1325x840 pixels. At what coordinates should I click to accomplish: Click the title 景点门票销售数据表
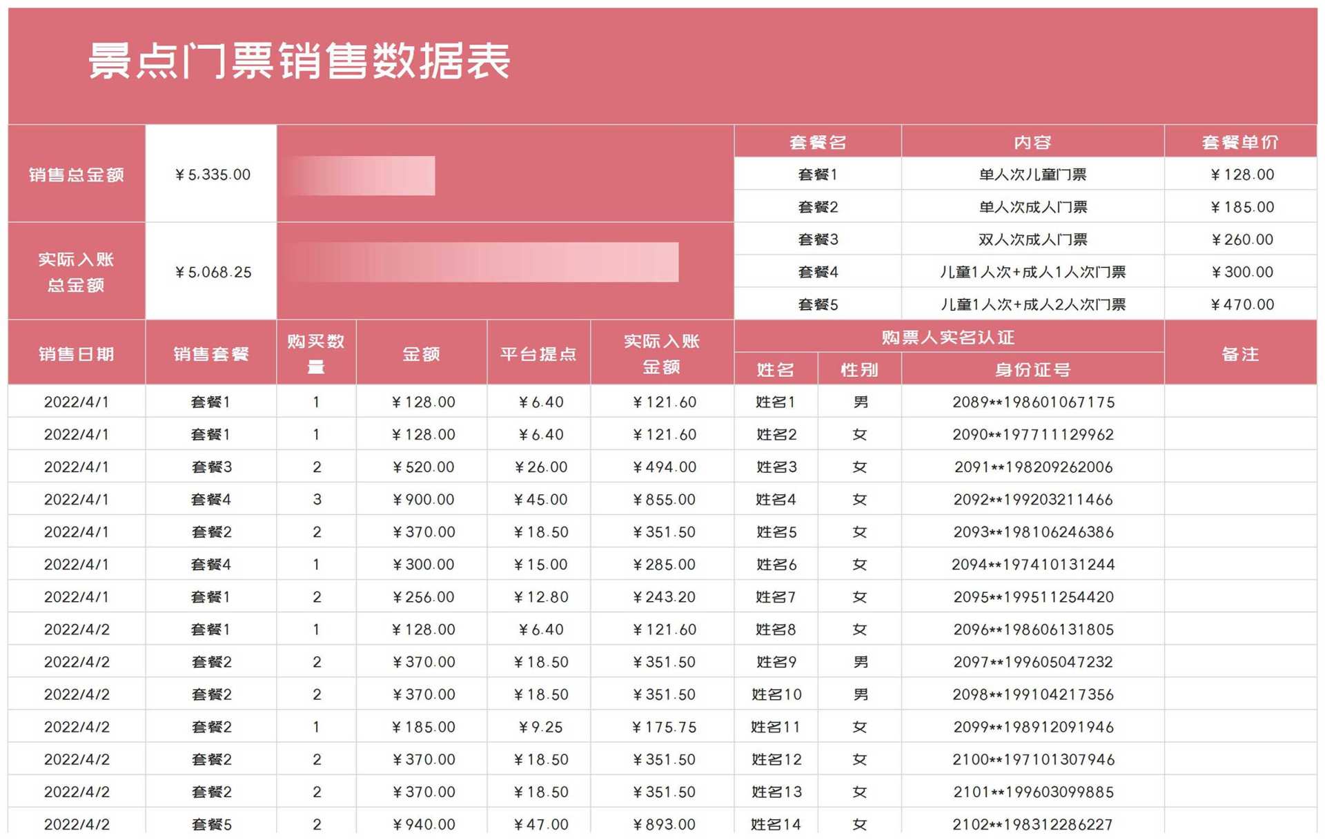click(x=300, y=61)
